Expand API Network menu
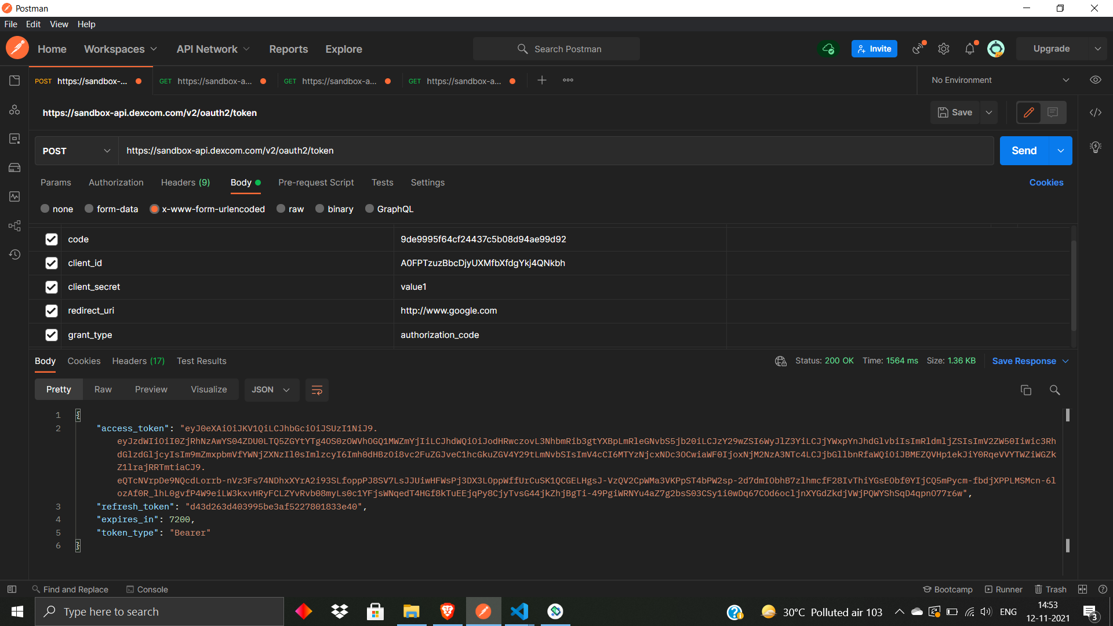 pos(213,49)
